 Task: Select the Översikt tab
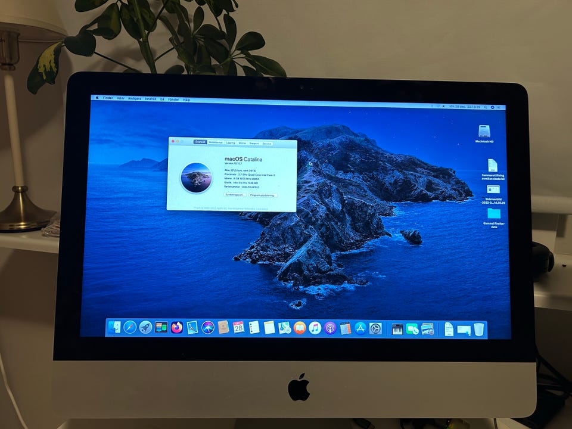pyautogui.click(x=200, y=142)
